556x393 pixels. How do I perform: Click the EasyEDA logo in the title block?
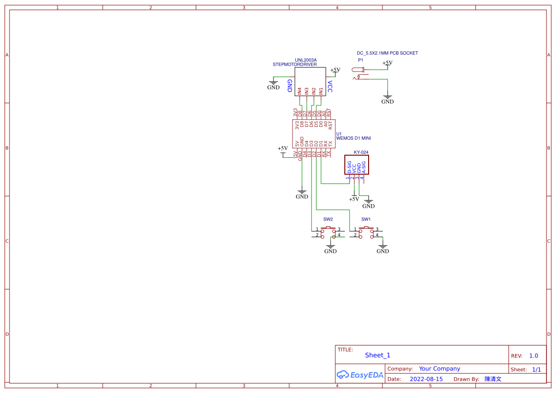click(360, 375)
